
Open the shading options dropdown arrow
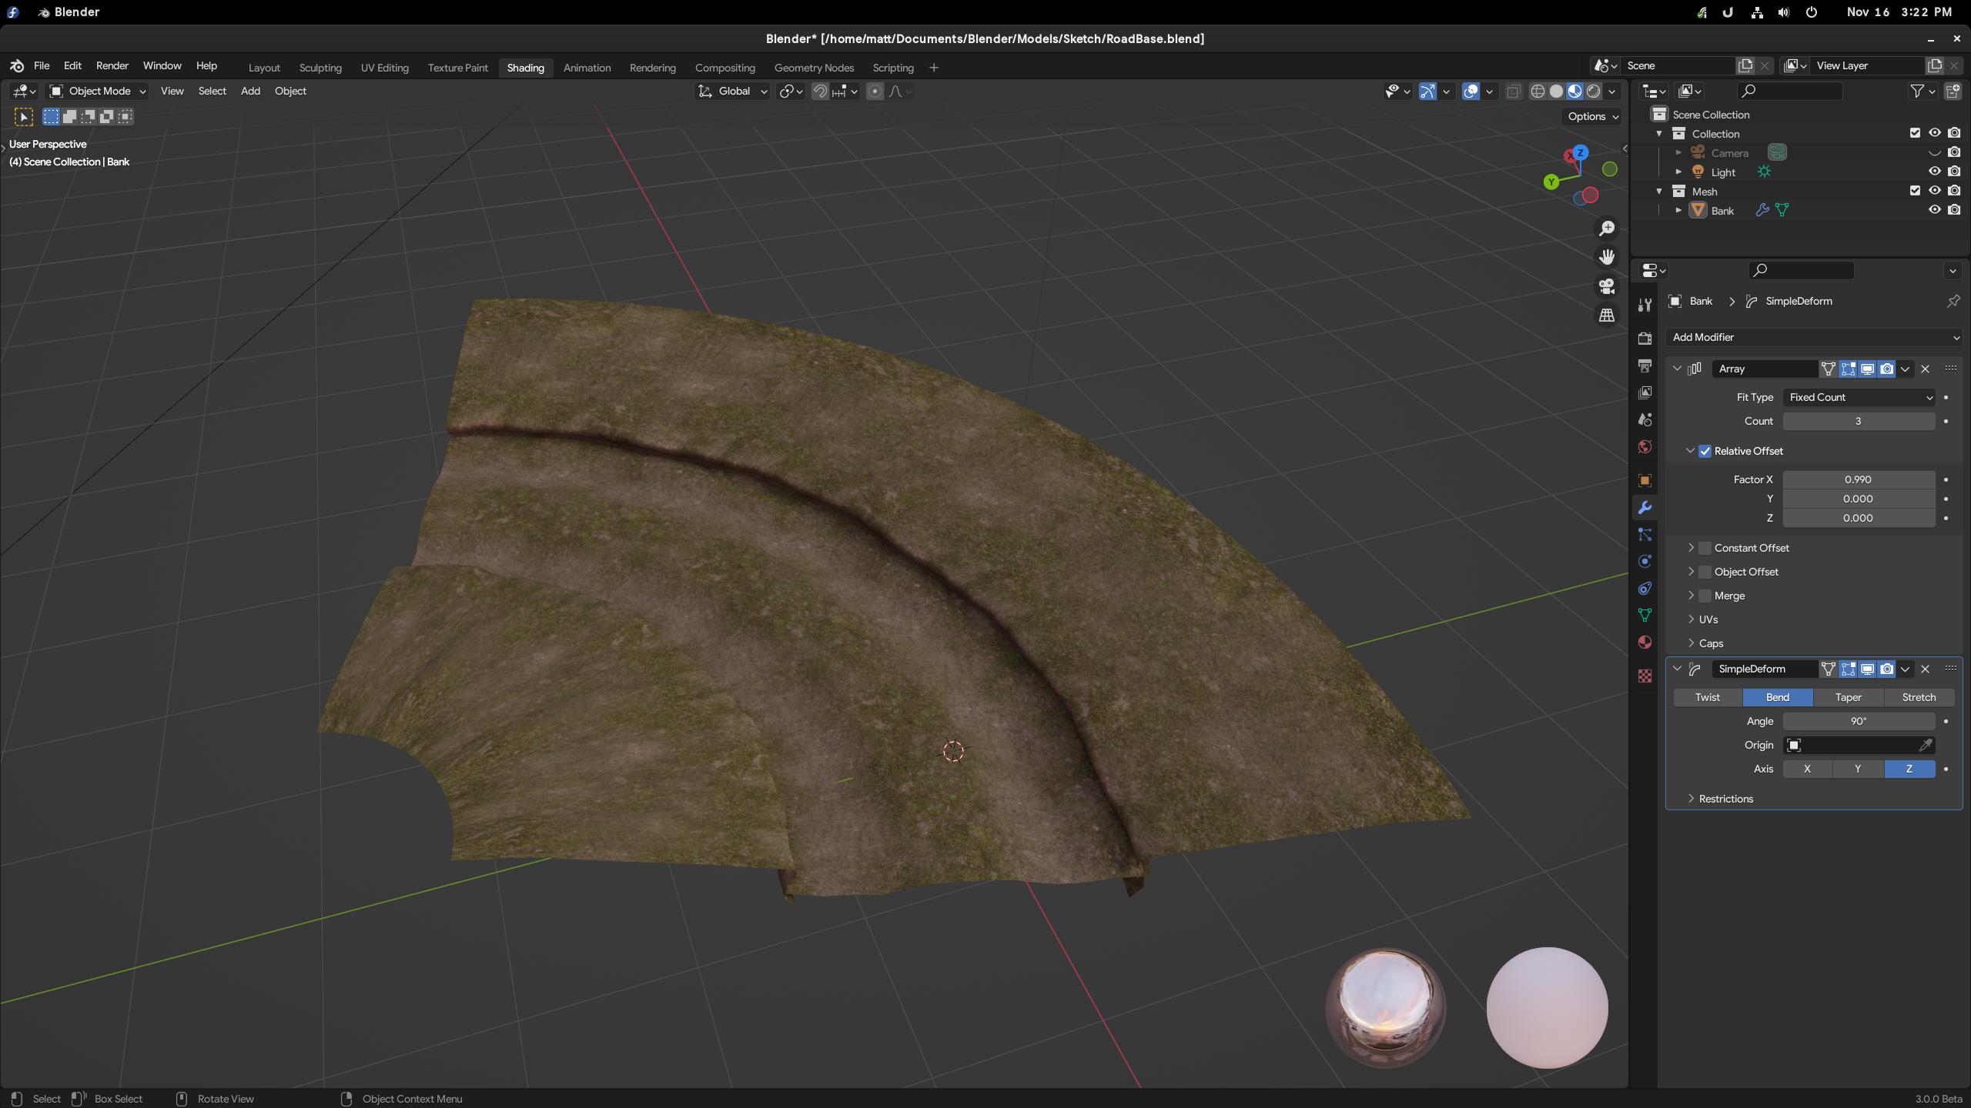1612,92
